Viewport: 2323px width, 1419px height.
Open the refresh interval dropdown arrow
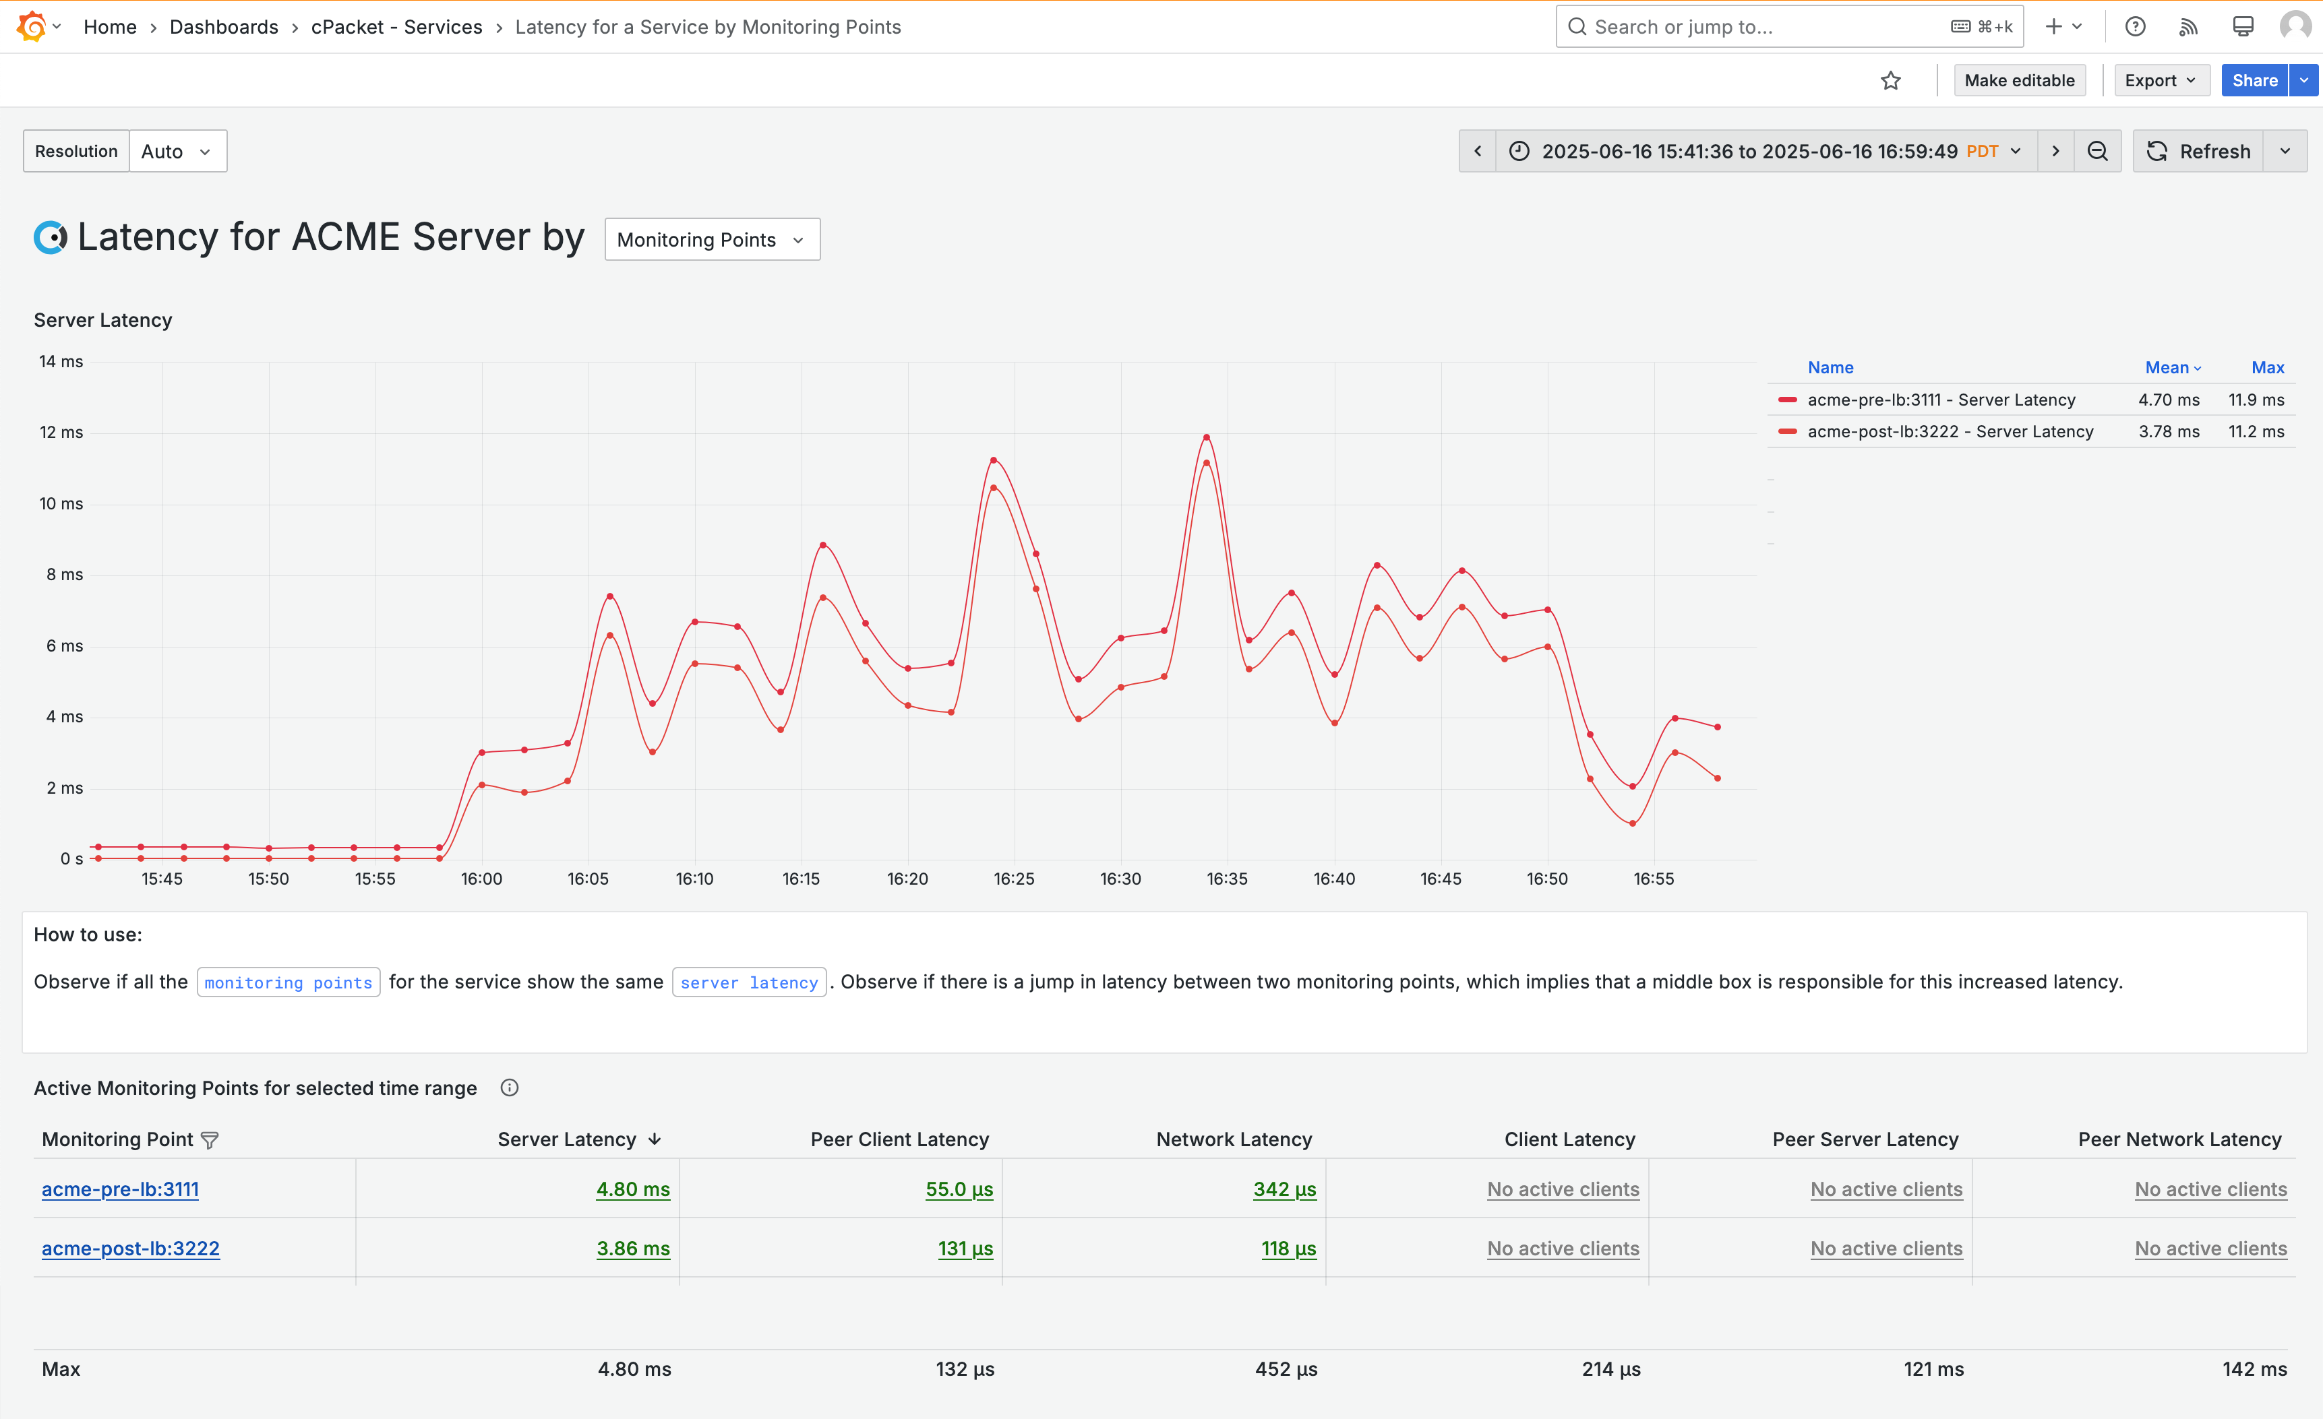tap(2285, 151)
